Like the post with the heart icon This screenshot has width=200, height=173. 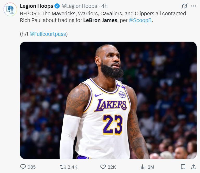pos(103,167)
